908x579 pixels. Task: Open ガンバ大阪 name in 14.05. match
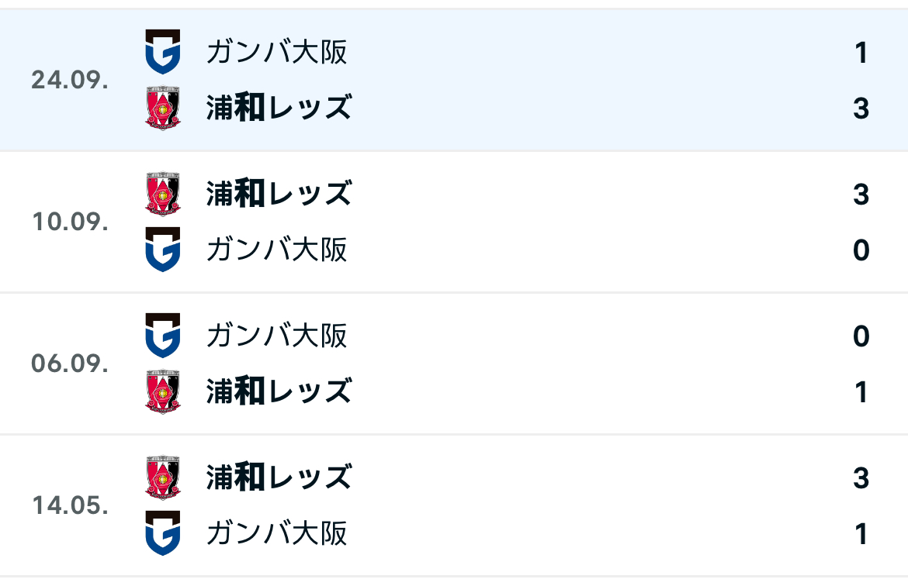(277, 533)
